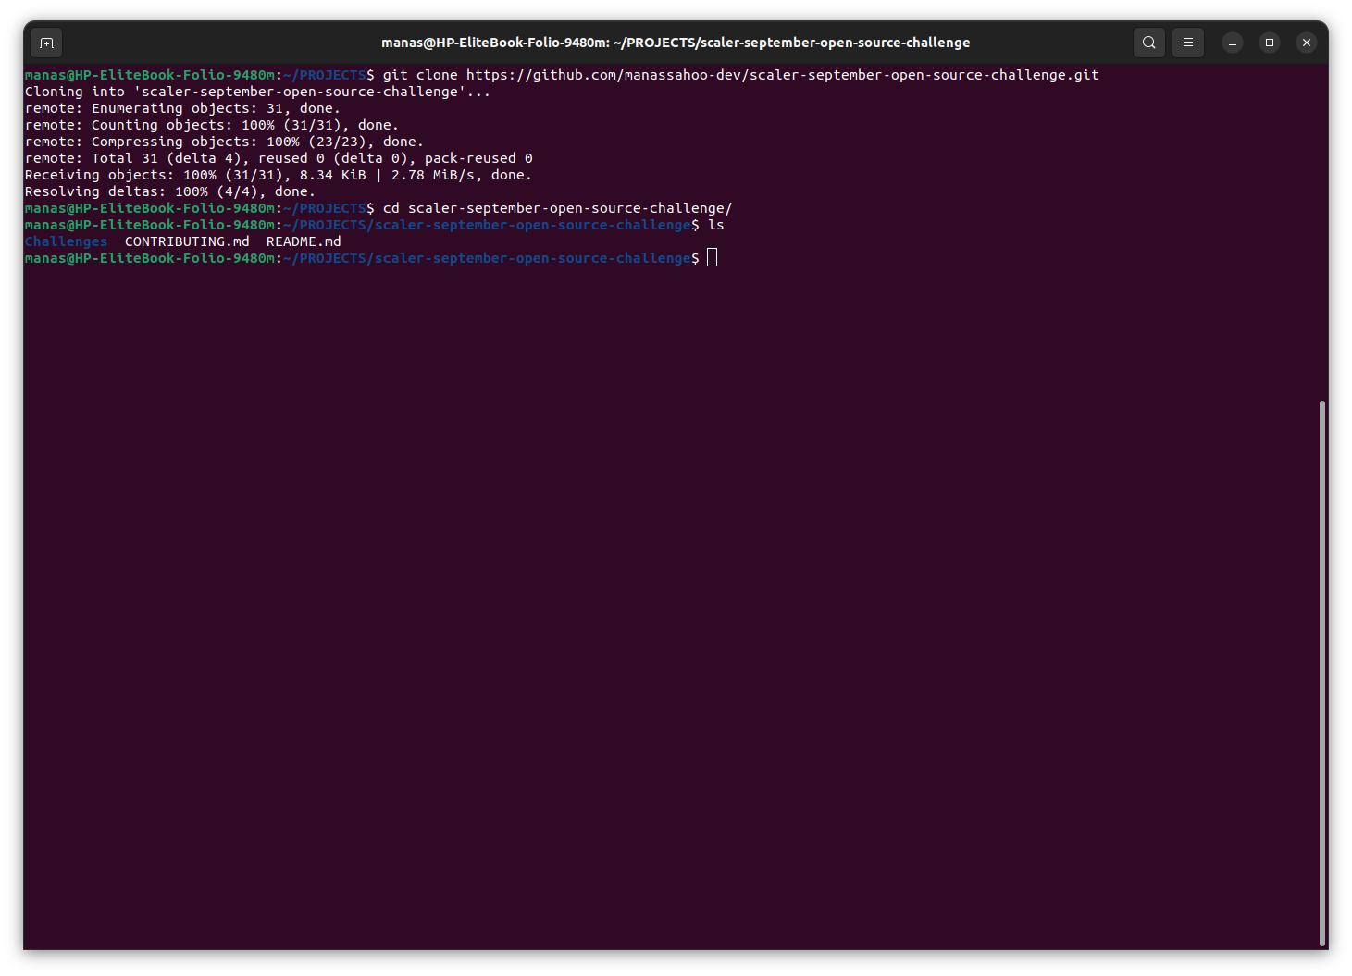
Task: Select the manas@HP-EliteBook-Folio-9480m hostname text
Action: pos(150,74)
